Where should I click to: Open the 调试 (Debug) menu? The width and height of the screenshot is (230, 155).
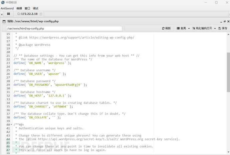tap(36, 8)
